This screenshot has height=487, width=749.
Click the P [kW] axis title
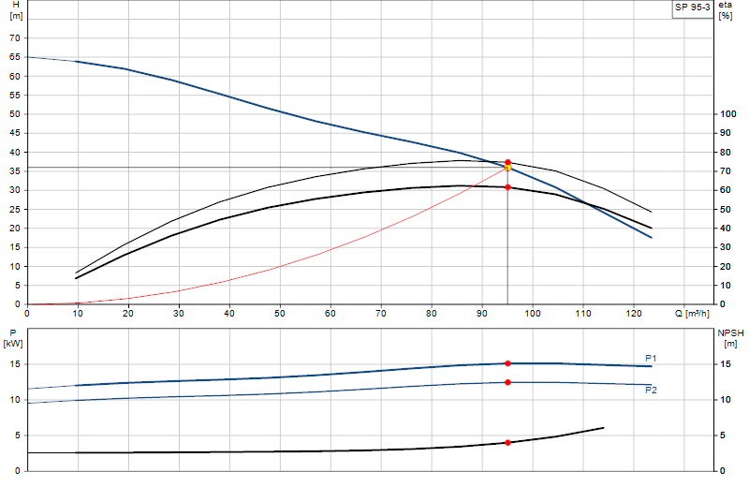(x=13, y=338)
